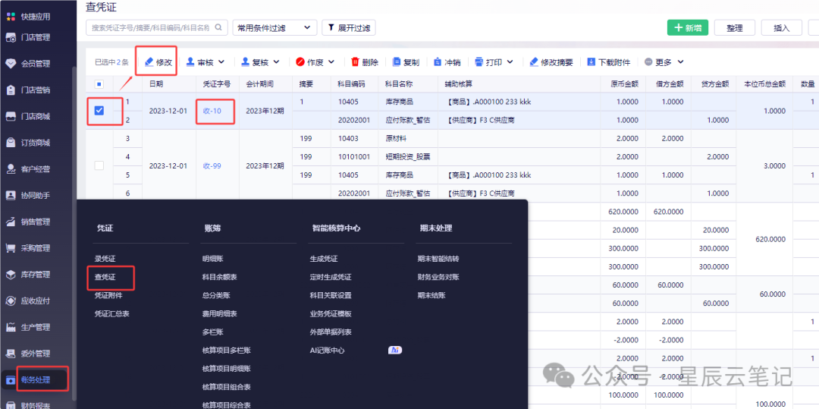Screen dimensions: 819x409
Task: Select 查凭证 in the flyout menu
Action: [x=105, y=277]
